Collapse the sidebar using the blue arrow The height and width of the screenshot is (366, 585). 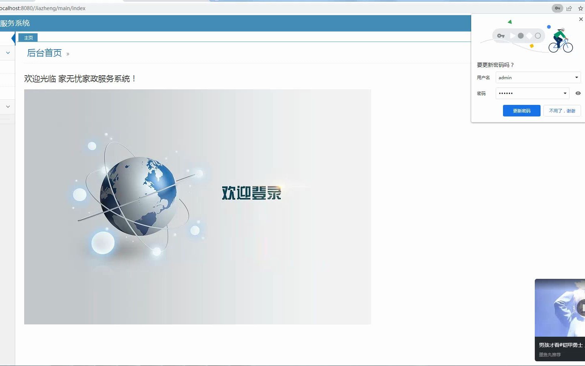click(13, 38)
